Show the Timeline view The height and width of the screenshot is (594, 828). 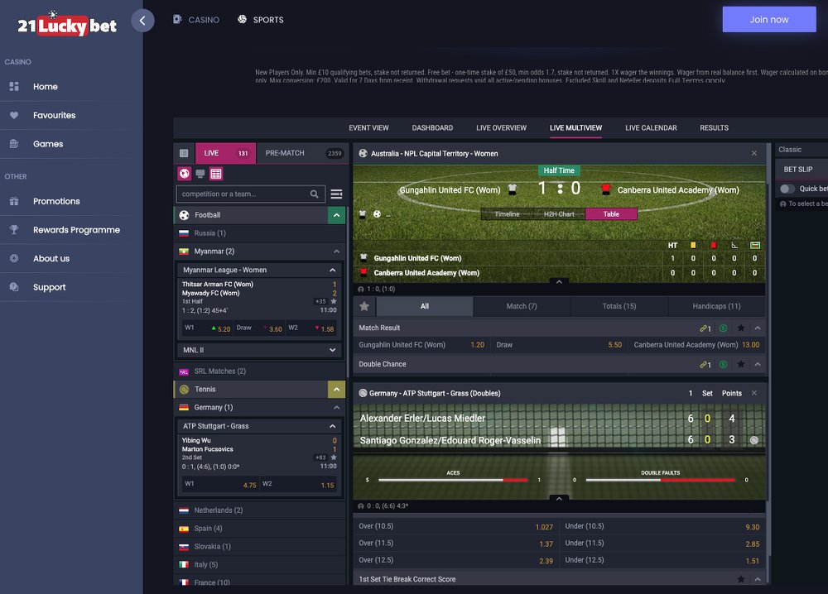[507, 214]
